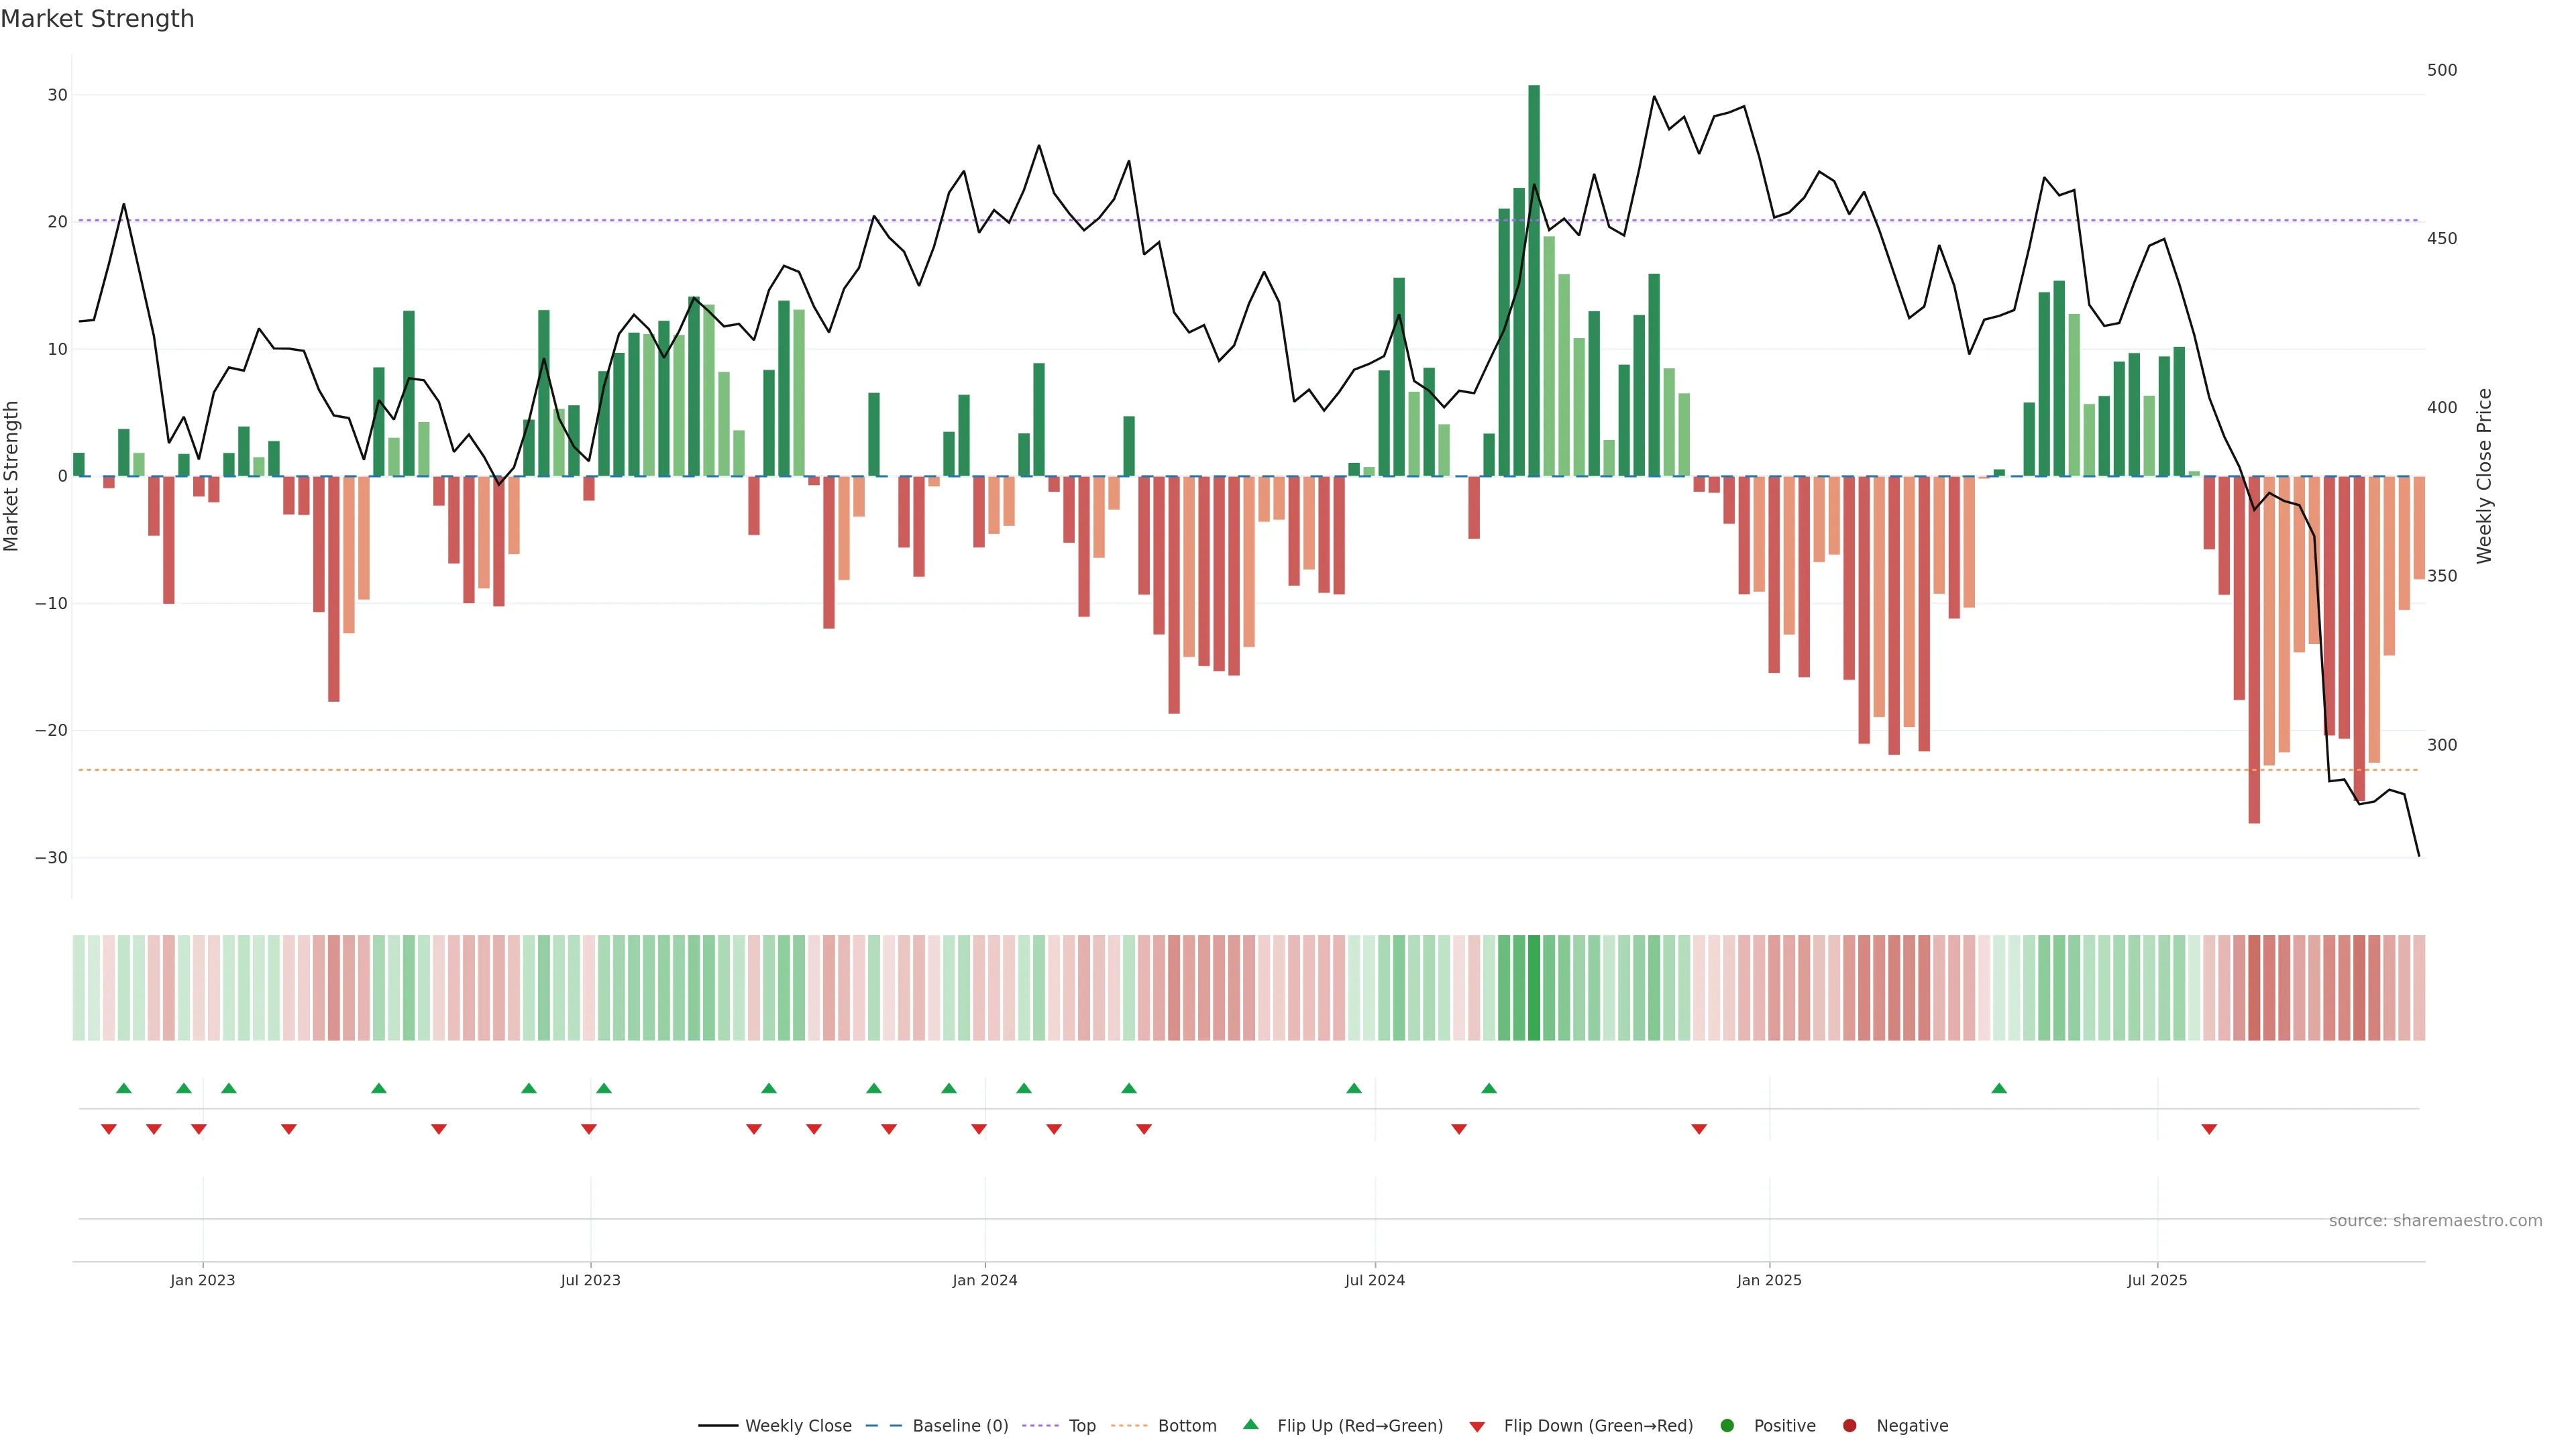The width and height of the screenshot is (2576, 1449).
Task: Click the green Positive legend dot
Action: (1727, 1426)
